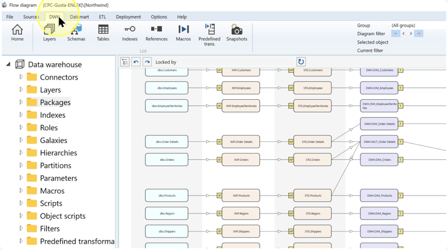This screenshot has width=448, height=250.
Task: Click T badge on DWH.DIM_Products node
Action: (400, 196)
